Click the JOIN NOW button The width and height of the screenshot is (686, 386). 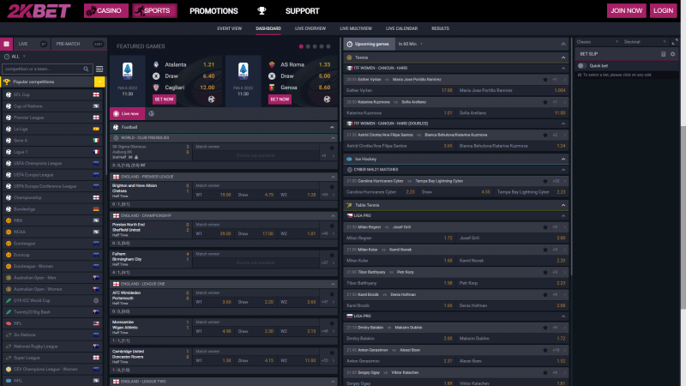pyautogui.click(x=627, y=10)
